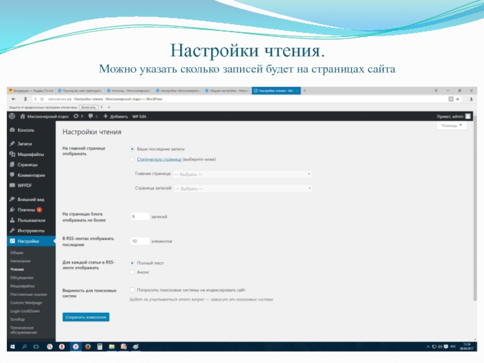Screen dimensions: 484x363
Task: Click the page vertical scrollbar
Action: coord(475,208)
